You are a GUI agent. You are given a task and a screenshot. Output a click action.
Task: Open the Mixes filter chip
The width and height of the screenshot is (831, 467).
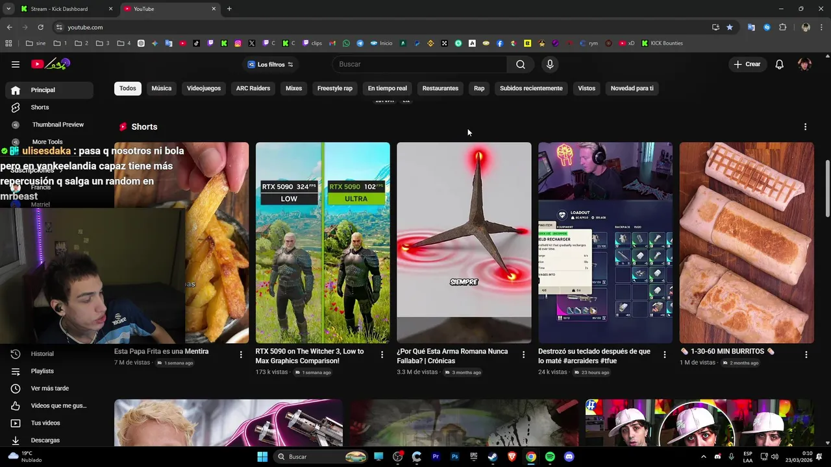294,88
